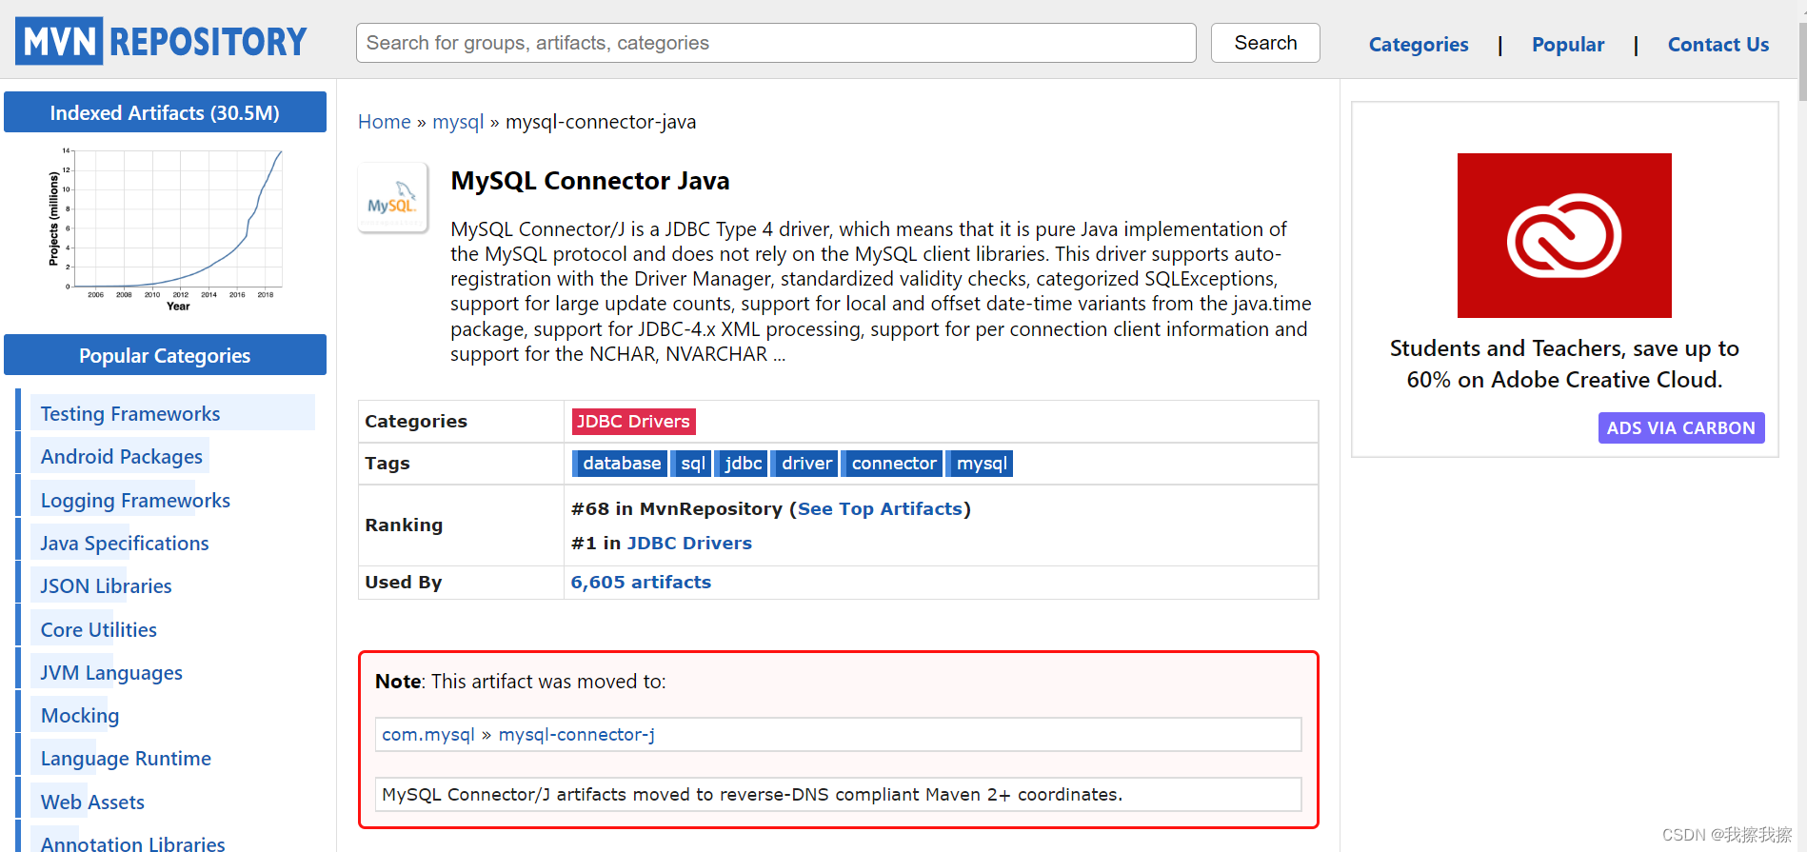The height and width of the screenshot is (852, 1807).
Task: View the 6,605 artifacts usage link
Action: pyautogui.click(x=641, y=583)
